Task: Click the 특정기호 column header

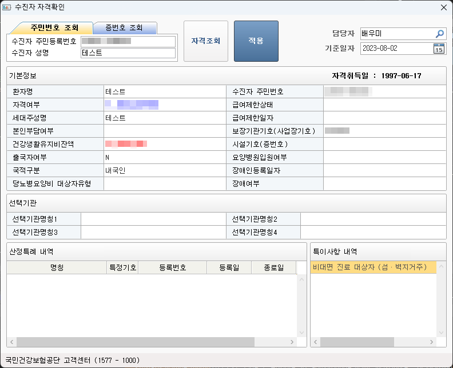Action: 122,267
